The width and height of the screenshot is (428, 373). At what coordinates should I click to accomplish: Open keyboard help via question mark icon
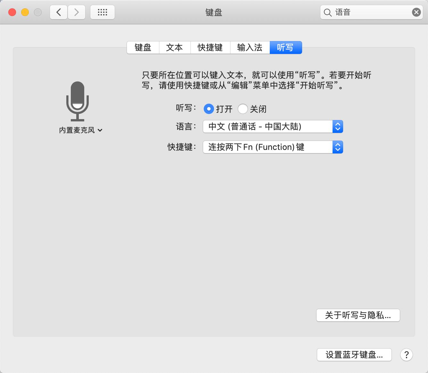tap(407, 355)
